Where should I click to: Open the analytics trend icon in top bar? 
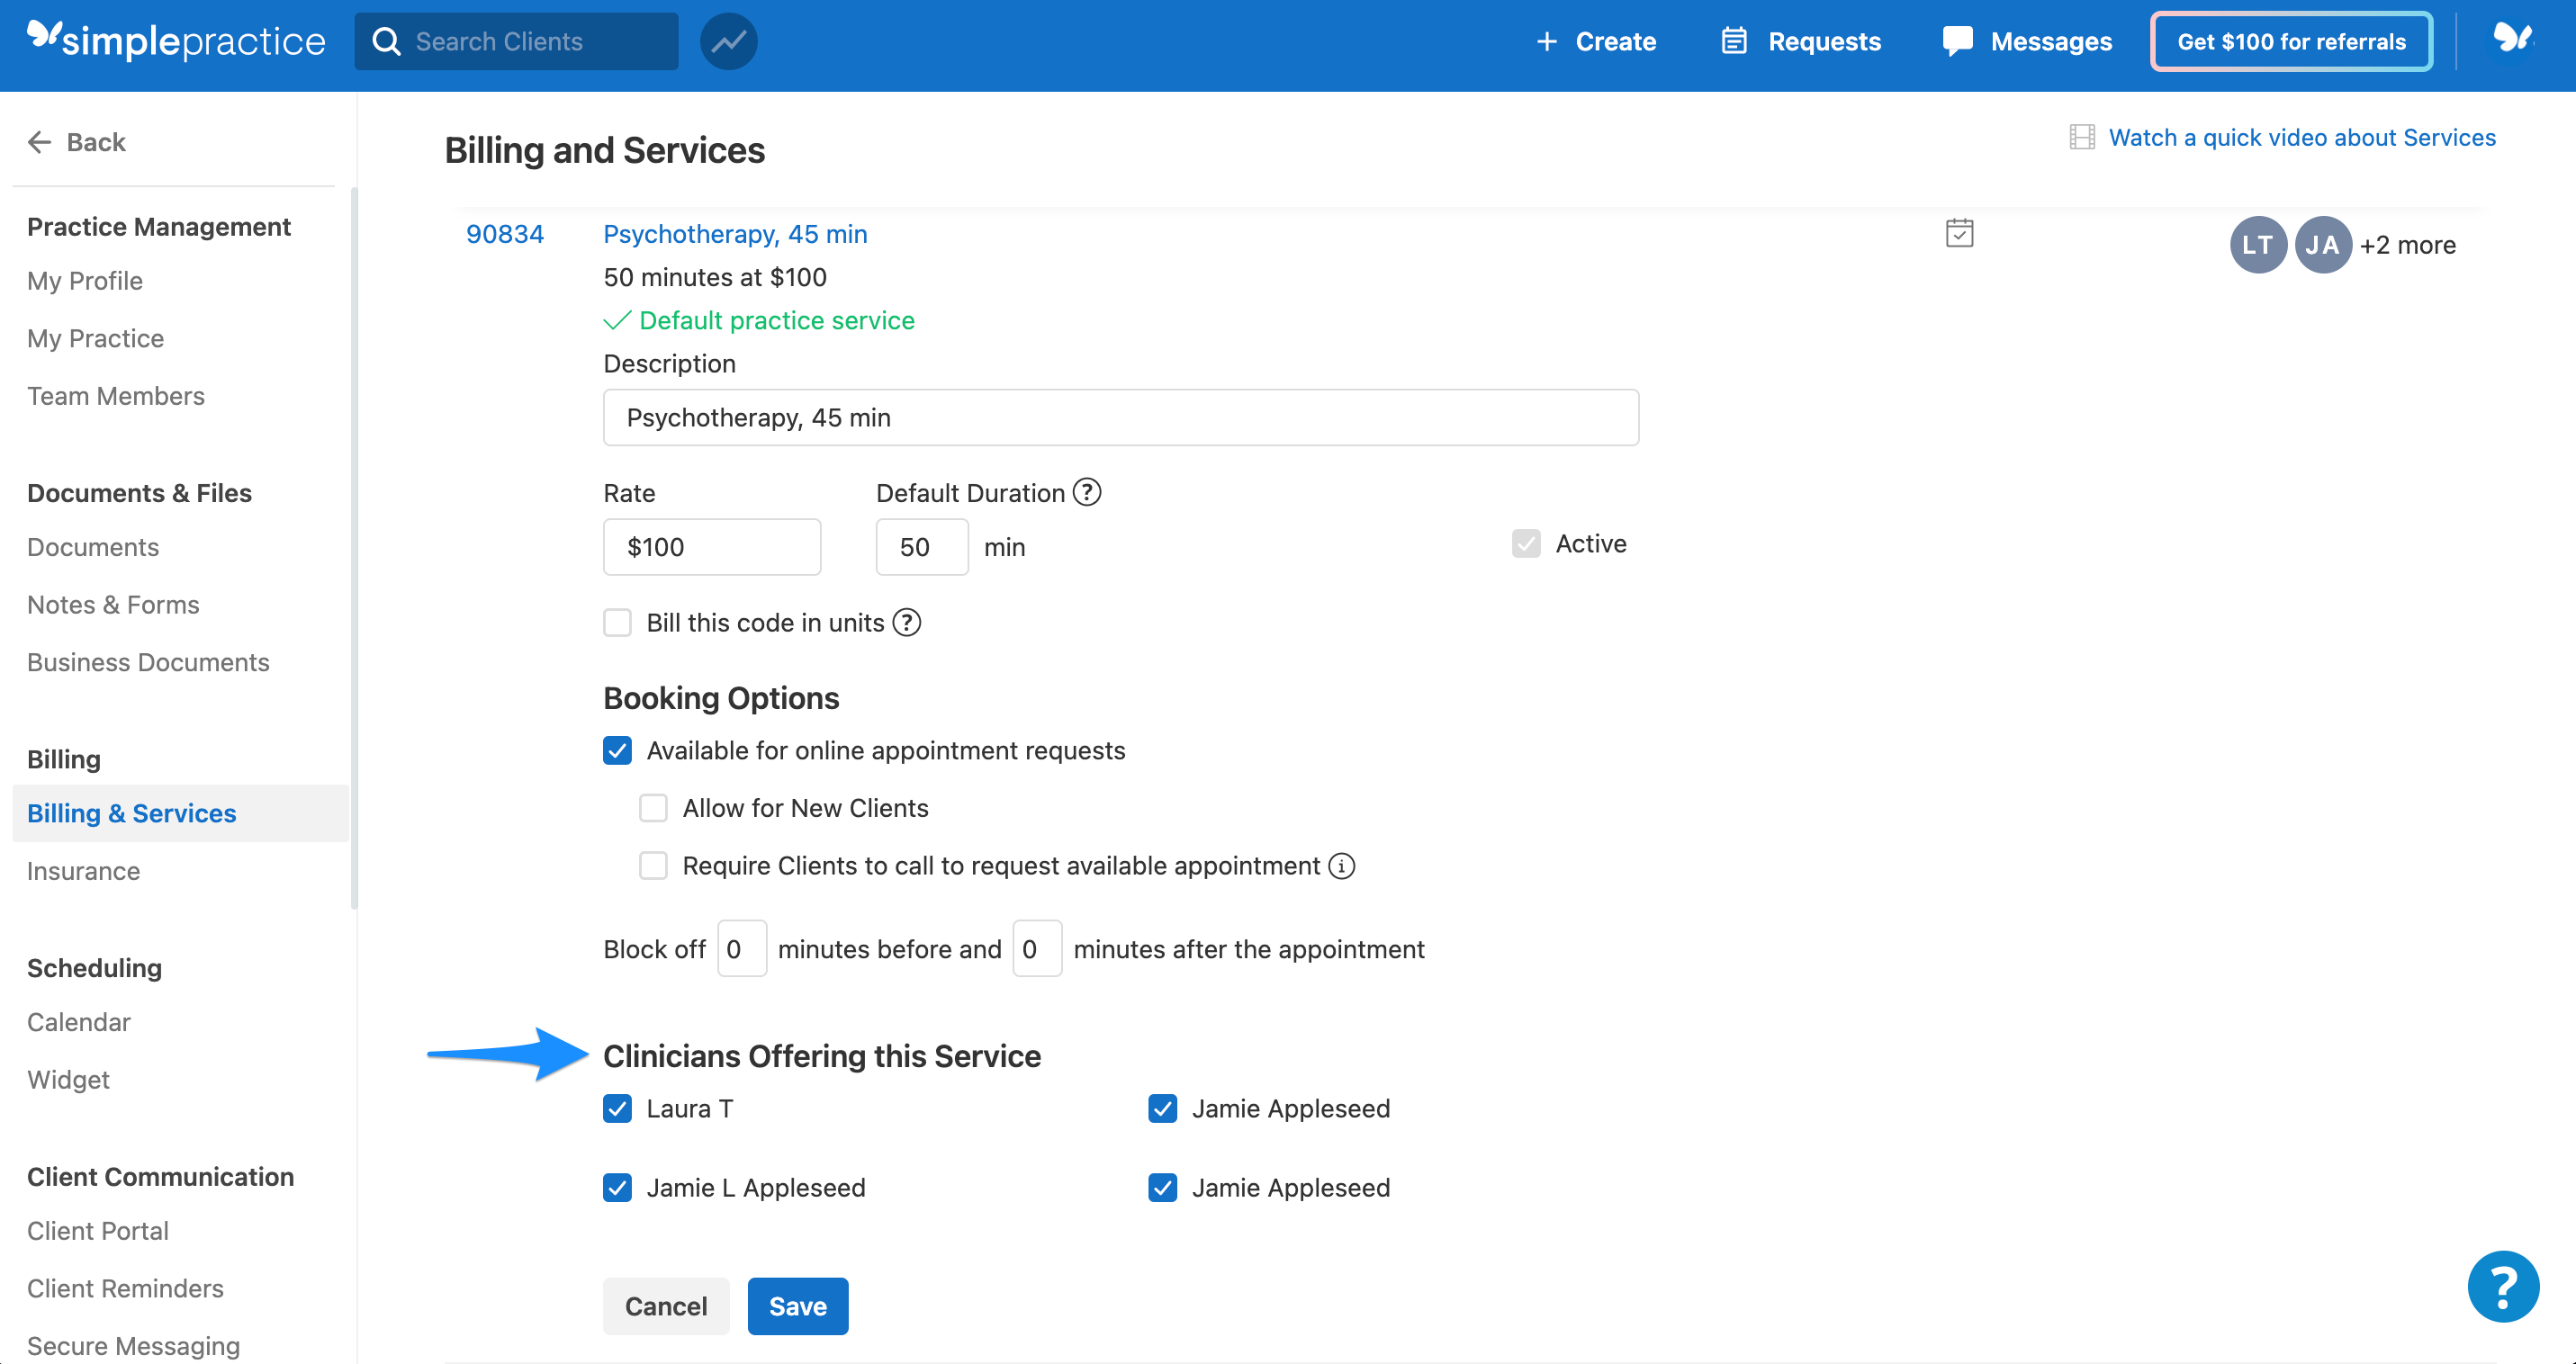pos(728,41)
